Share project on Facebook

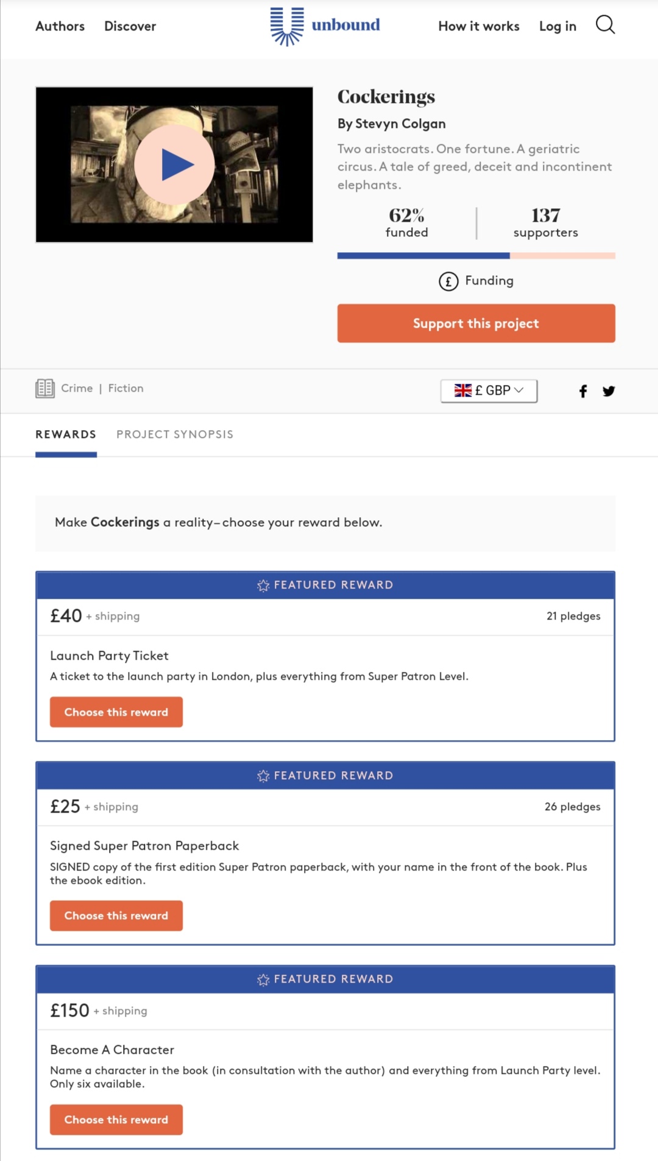[x=583, y=391]
